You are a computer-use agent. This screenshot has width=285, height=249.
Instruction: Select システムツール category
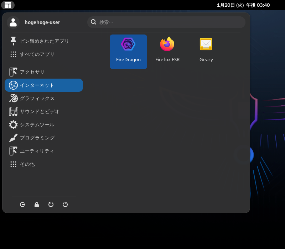click(44, 125)
